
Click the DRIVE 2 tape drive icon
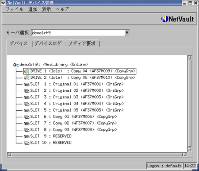27,78
